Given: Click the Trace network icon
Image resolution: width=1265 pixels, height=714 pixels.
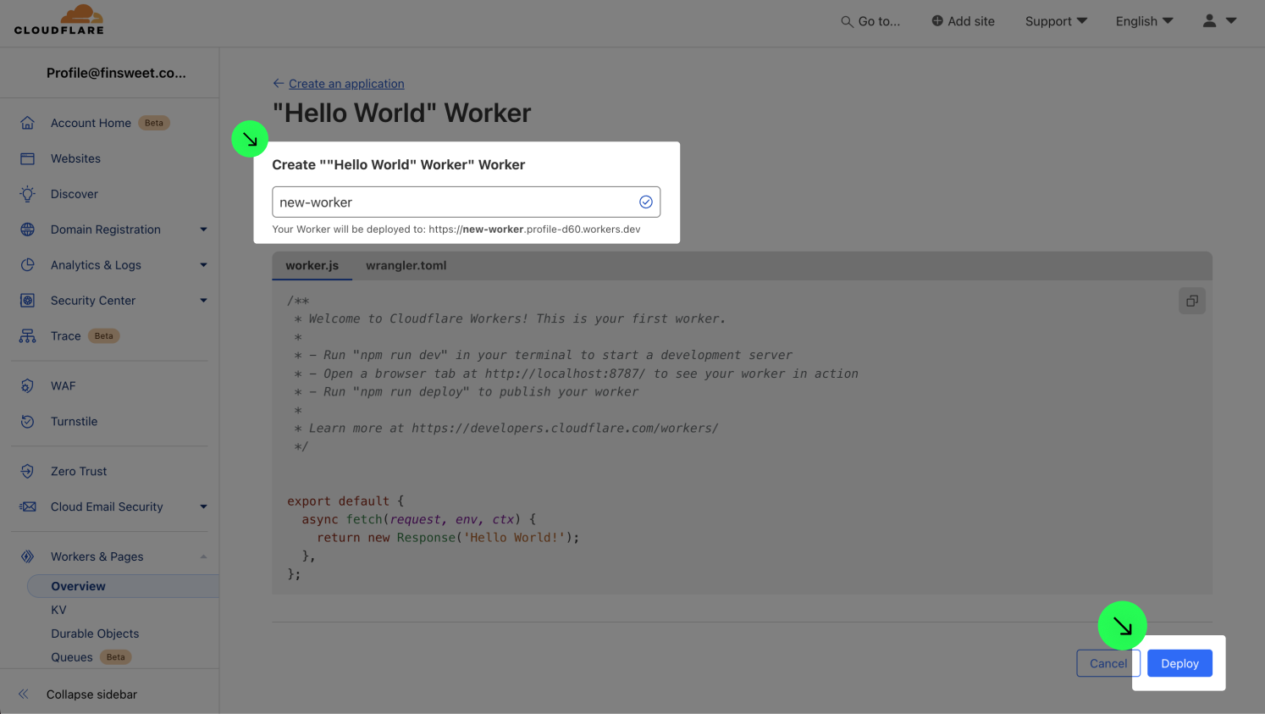Looking at the screenshot, I should [27, 336].
